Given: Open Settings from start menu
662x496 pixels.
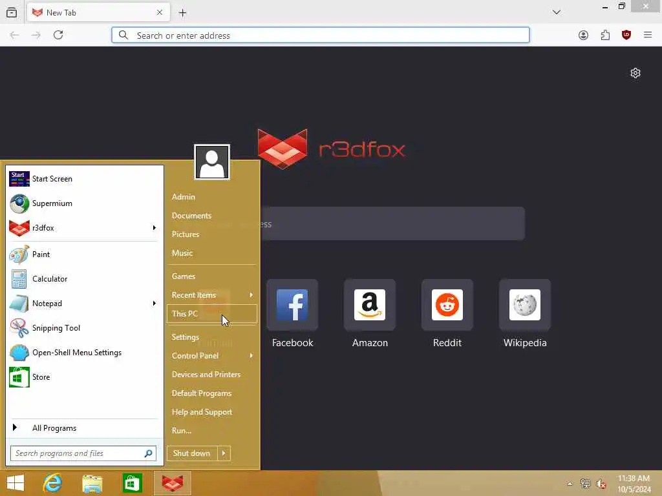Looking at the screenshot, I should (x=211, y=337).
